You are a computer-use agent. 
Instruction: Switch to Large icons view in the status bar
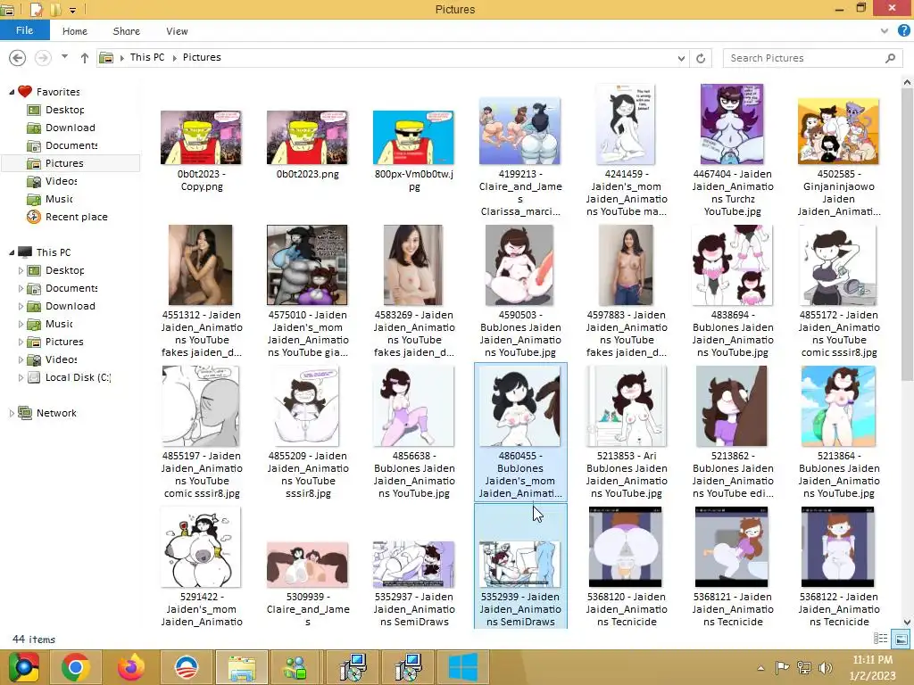pos(902,639)
